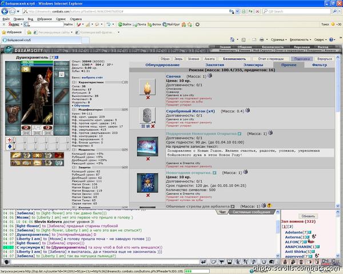
Task: Click the blue diamond mana scroll slot
Action: coord(10,146)
